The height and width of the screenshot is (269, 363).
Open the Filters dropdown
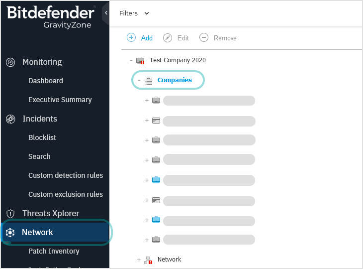pos(134,13)
